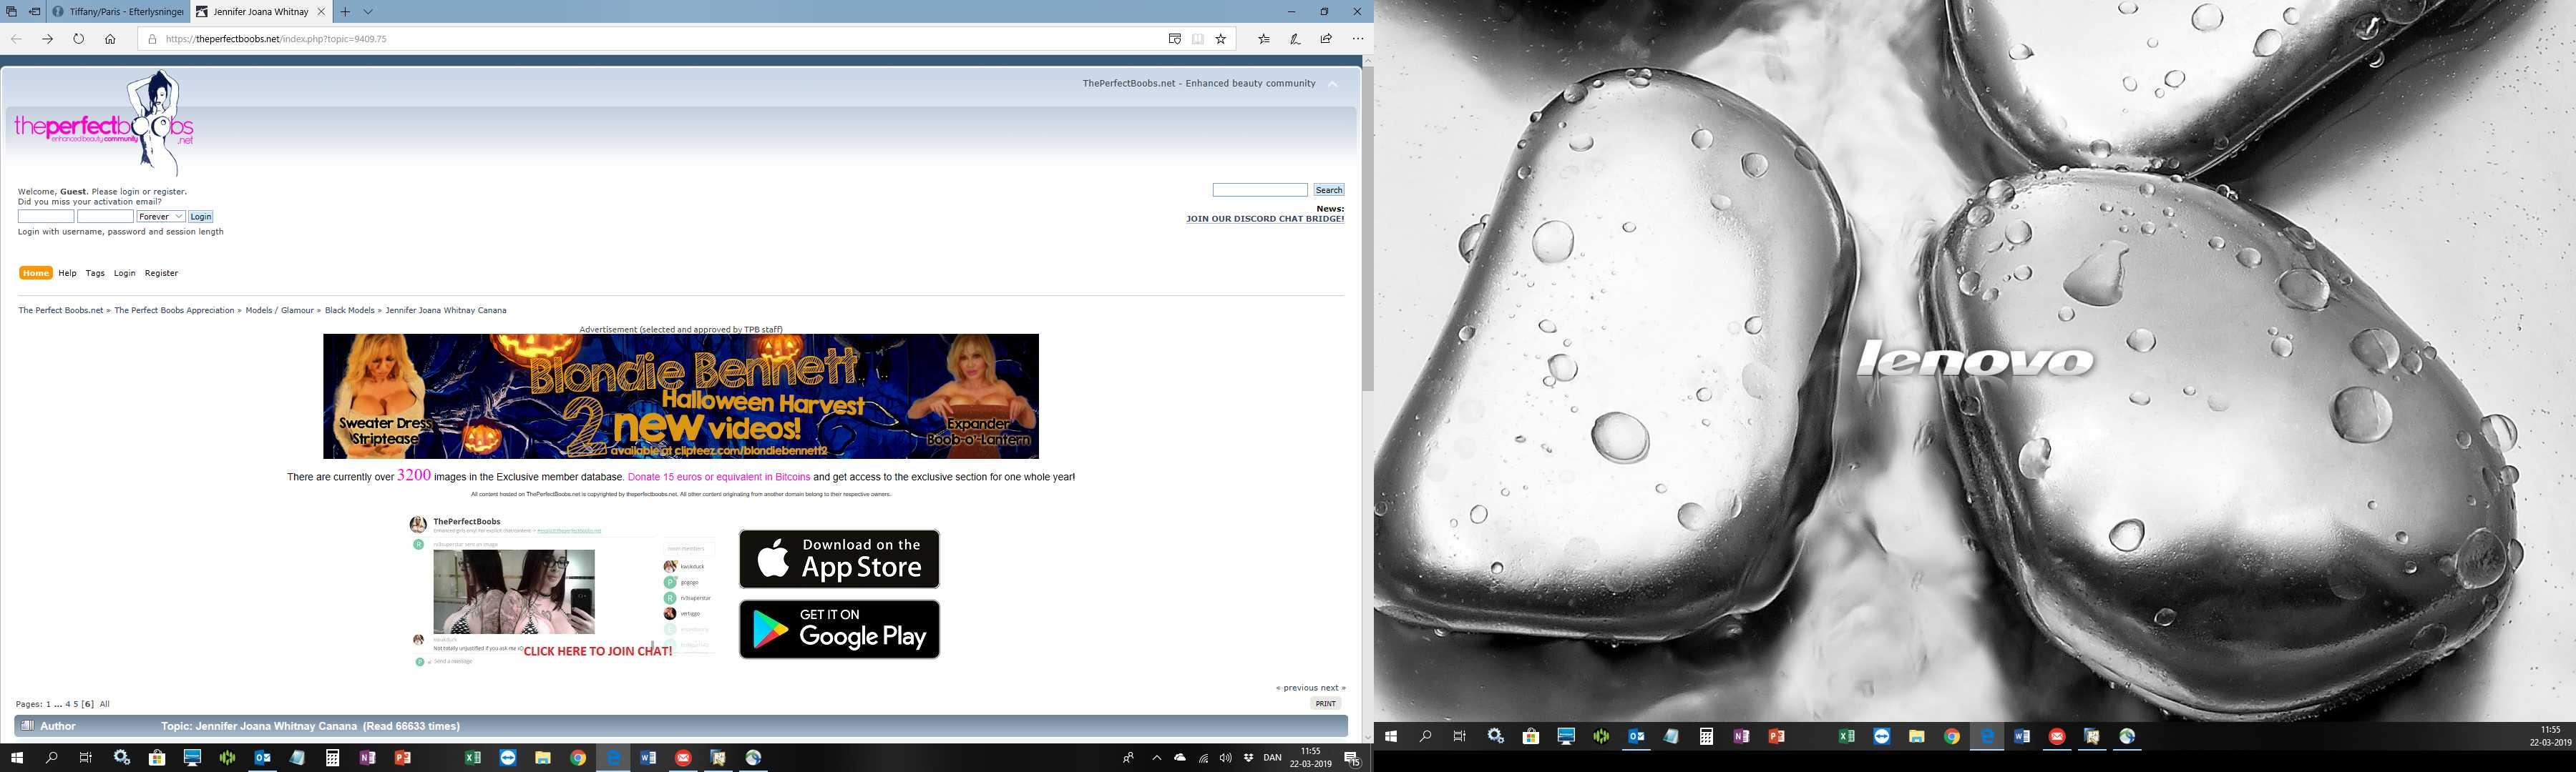
Task: Click the Models / Glamour breadcrumb link
Action: pyautogui.click(x=280, y=311)
